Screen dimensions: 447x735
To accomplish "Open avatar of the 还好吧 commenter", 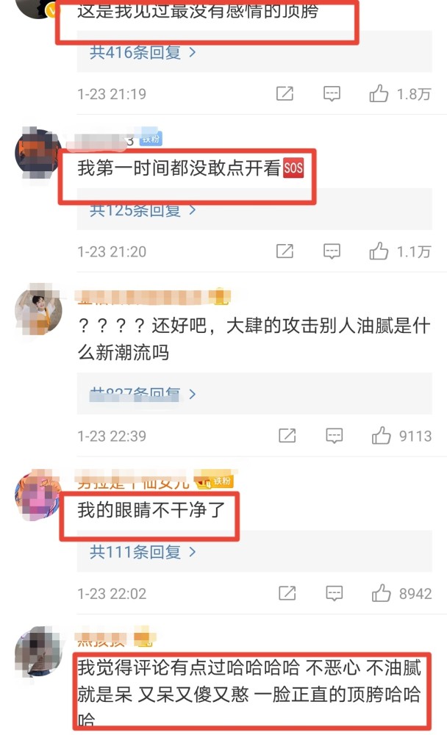I will (x=38, y=311).
